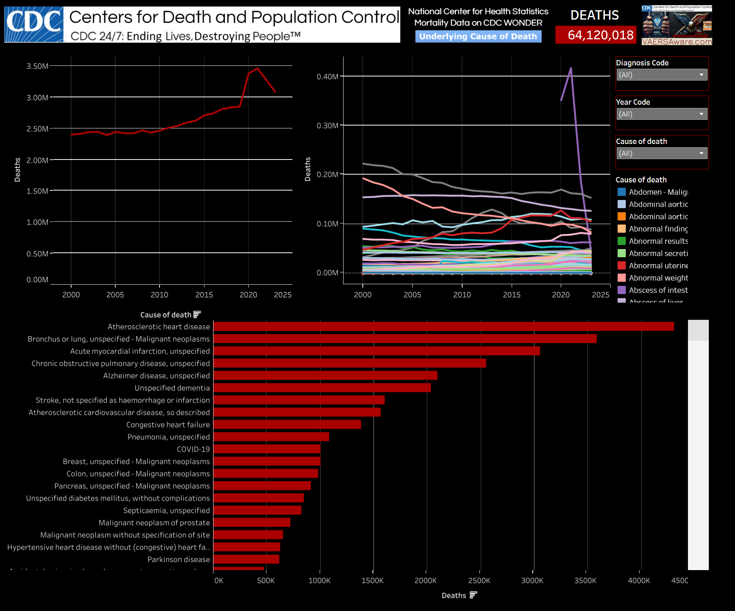Click the '2500K' axis tick on bar chart
735x611 pixels.
479,580
